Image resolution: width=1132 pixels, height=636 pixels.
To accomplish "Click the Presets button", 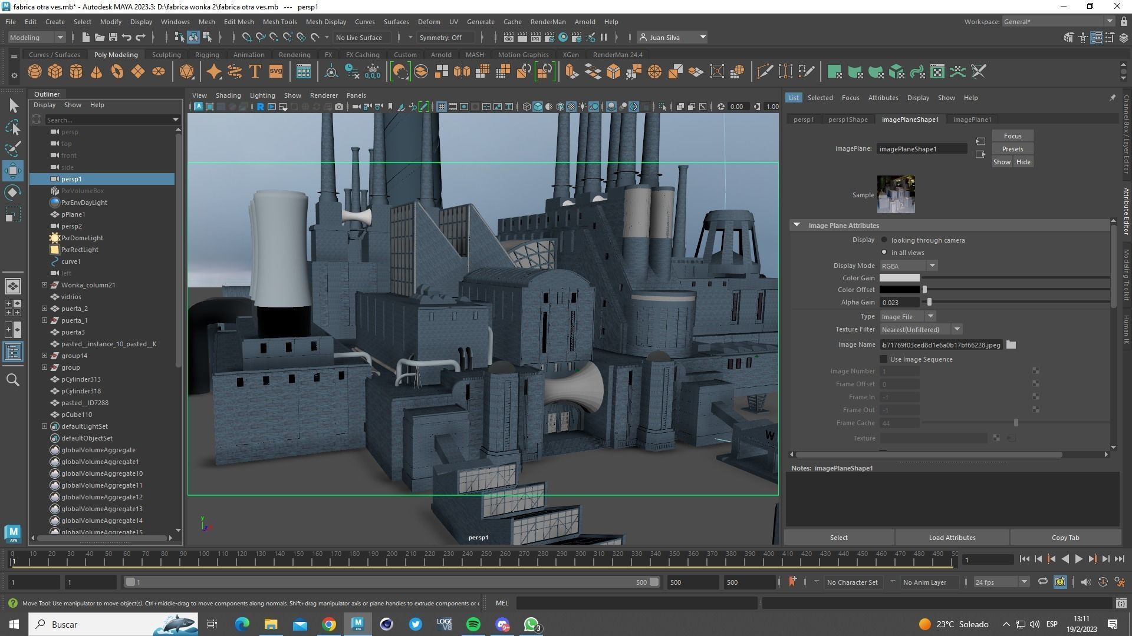I will [1012, 149].
